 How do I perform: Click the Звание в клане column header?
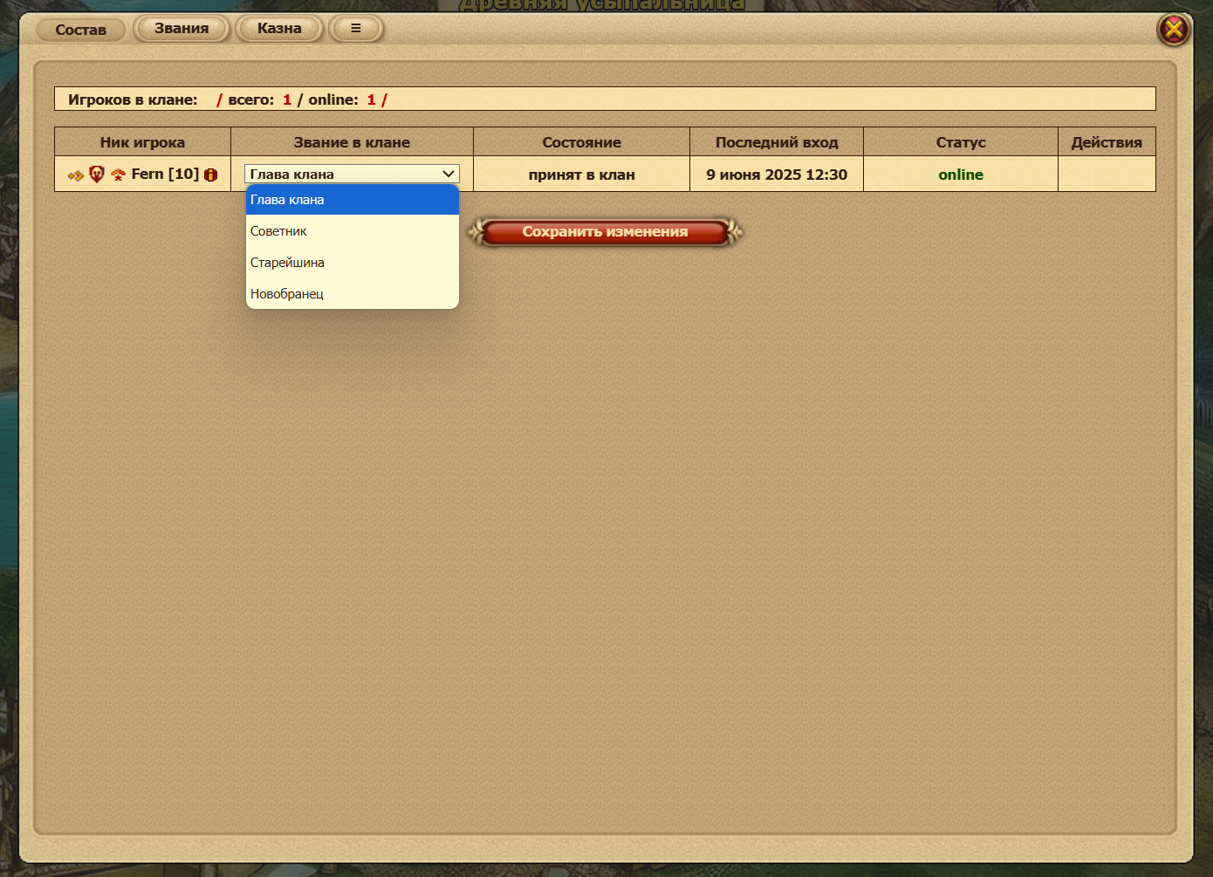pyautogui.click(x=352, y=142)
